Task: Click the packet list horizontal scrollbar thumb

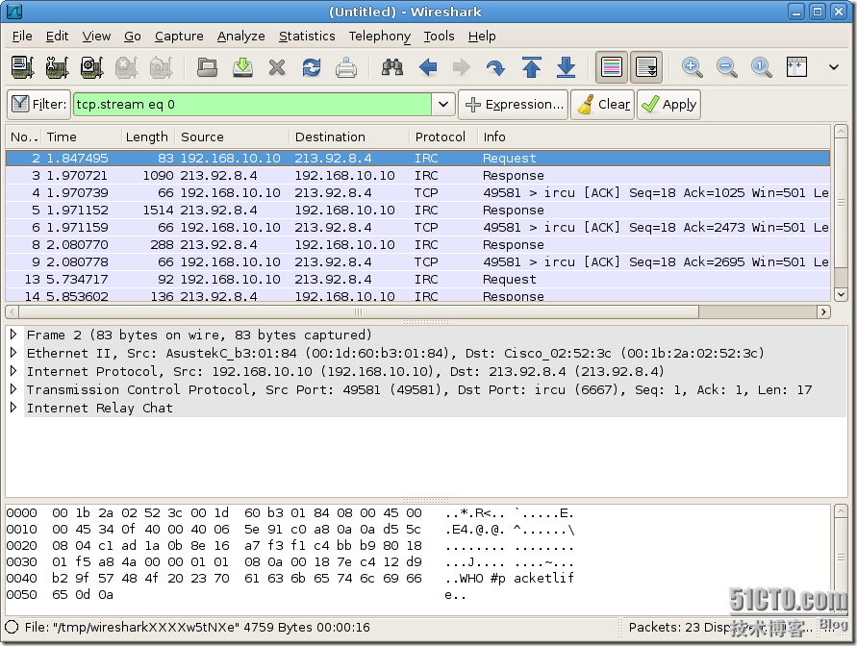Action: click(359, 311)
